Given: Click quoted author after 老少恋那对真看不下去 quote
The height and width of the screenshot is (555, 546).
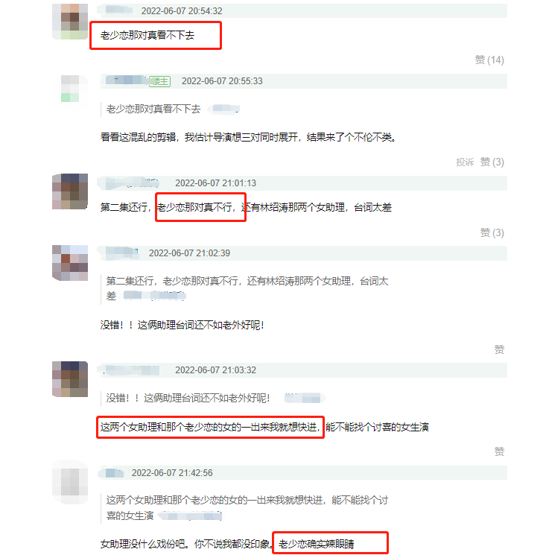Looking at the screenshot, I should coord(223,109).
